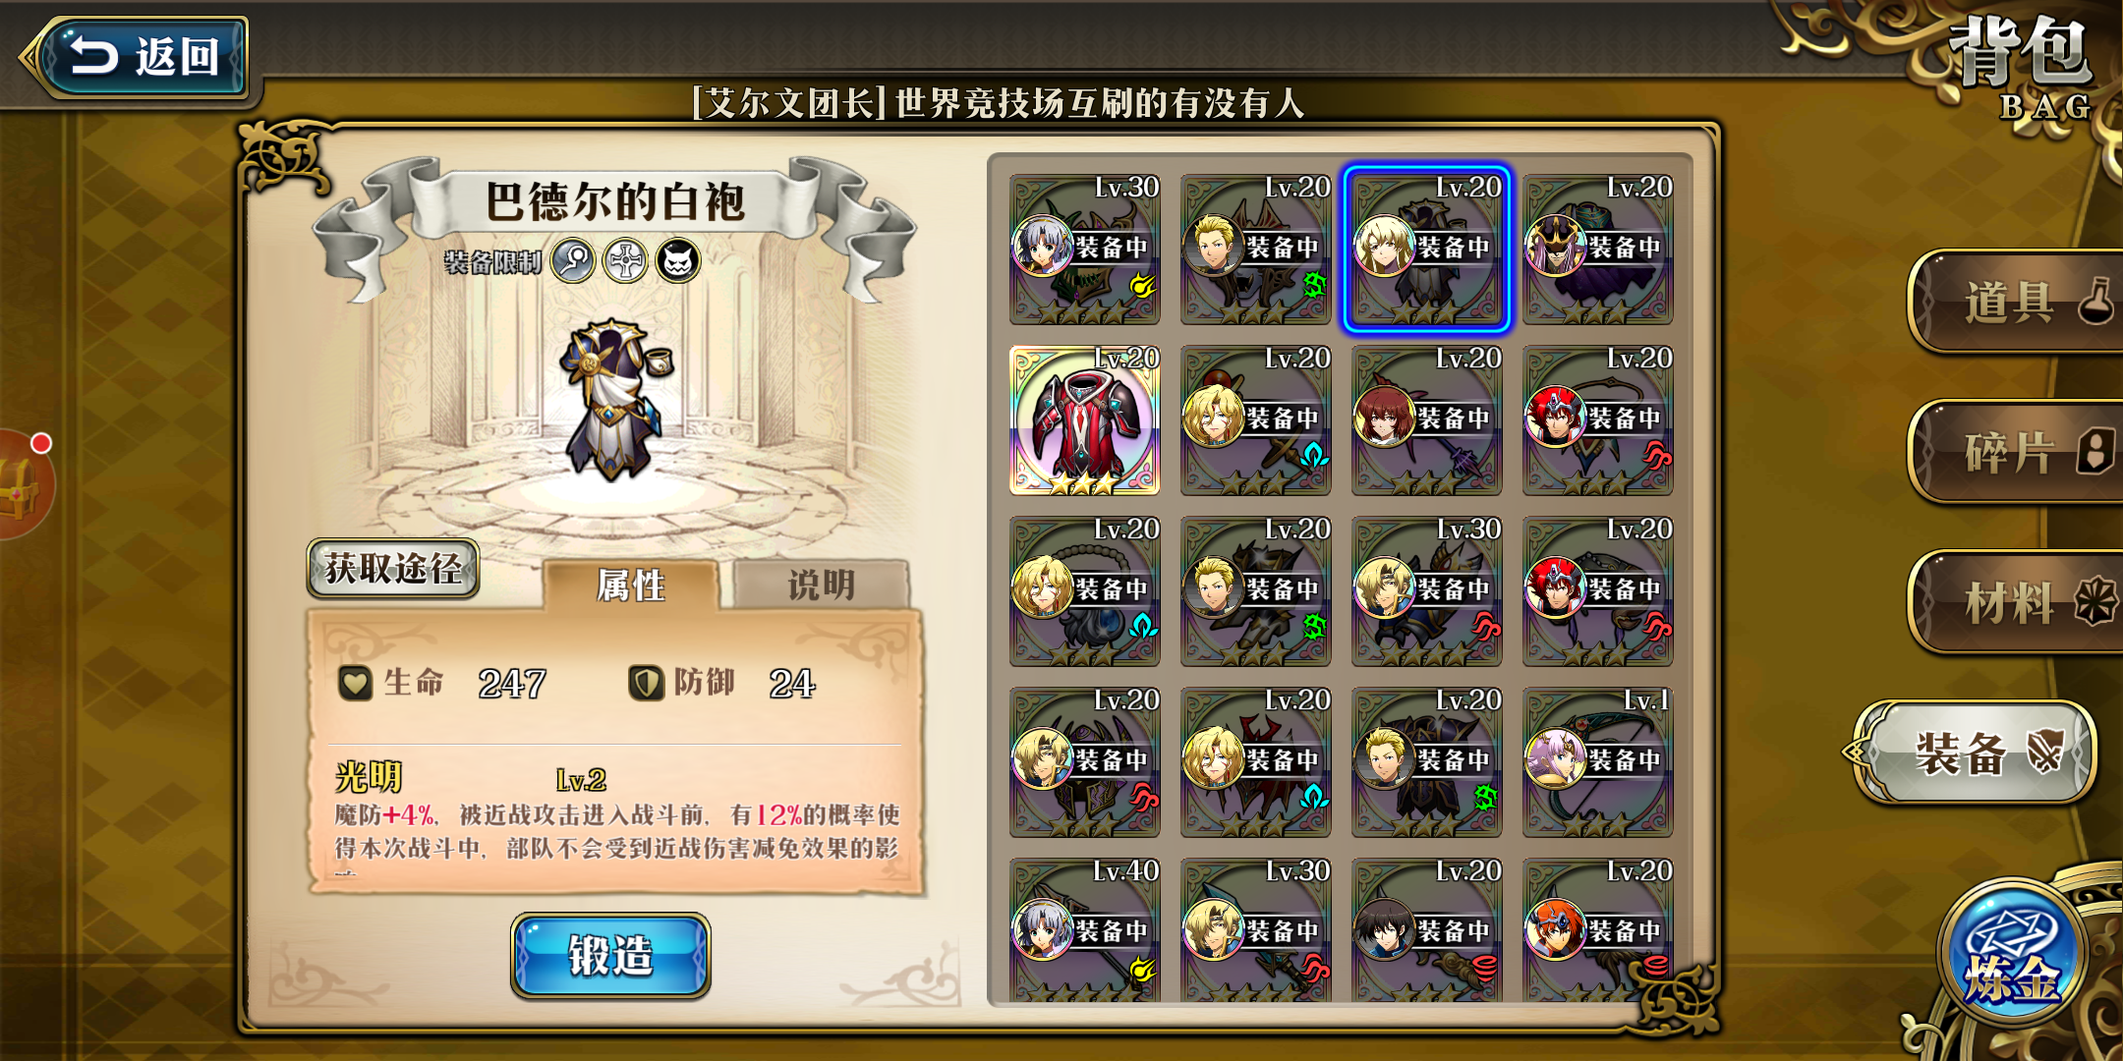Select the magnifier class restriction icon
The image size is (2123, 1061).
tap(573, 261)
